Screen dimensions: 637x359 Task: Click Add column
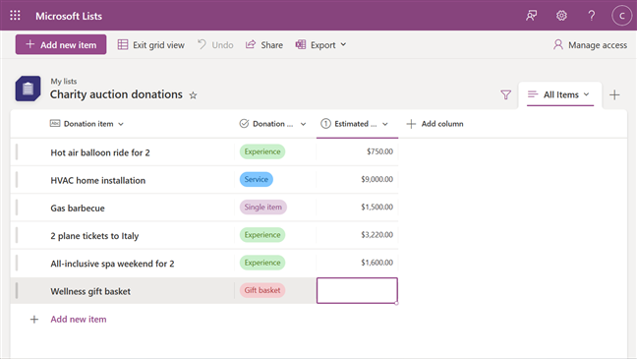(x=434, y=124)
